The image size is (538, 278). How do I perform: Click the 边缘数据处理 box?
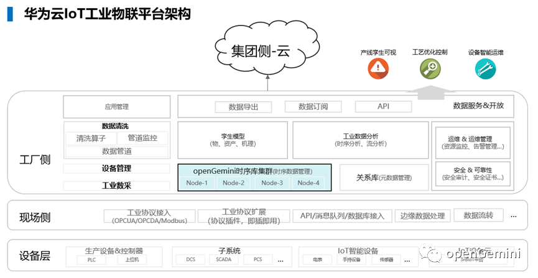pyautogui.click(x=423, y=216)
